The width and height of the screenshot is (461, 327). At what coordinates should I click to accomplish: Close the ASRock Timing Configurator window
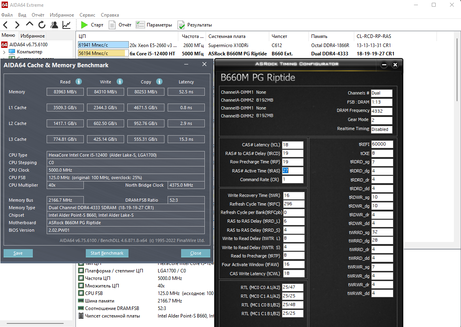395,65
